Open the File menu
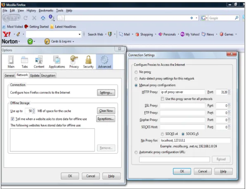The image size is (246, 189). [x=5, y=10]
